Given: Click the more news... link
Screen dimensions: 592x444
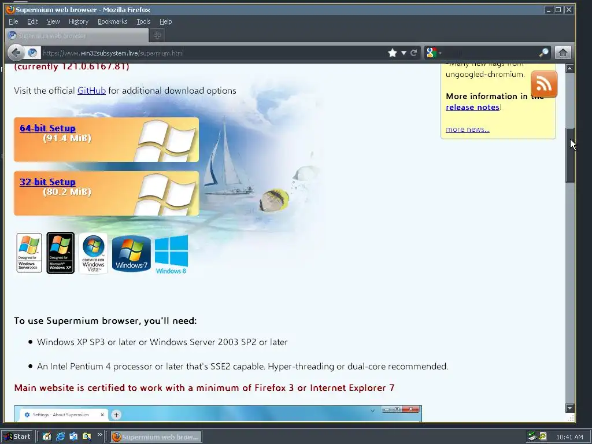Looking at the screenshot, I should [x=467, y=129].
